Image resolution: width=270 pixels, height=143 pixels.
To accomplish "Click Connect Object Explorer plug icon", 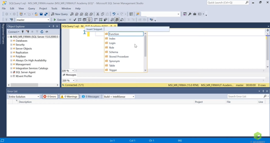I will (23, 32).
